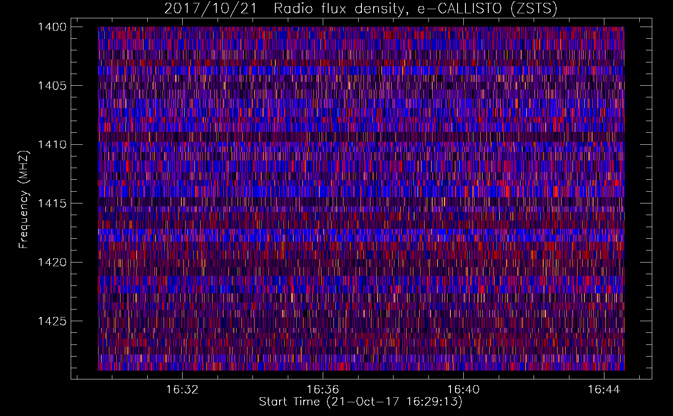Click the 1410 frequency tick label
673x416 pixels.
52,145
